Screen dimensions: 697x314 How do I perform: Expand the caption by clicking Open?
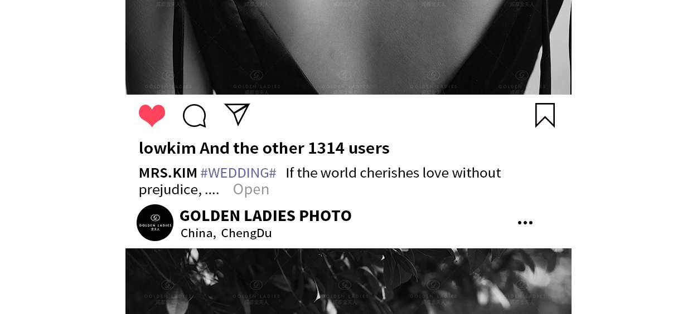point(251,189)
